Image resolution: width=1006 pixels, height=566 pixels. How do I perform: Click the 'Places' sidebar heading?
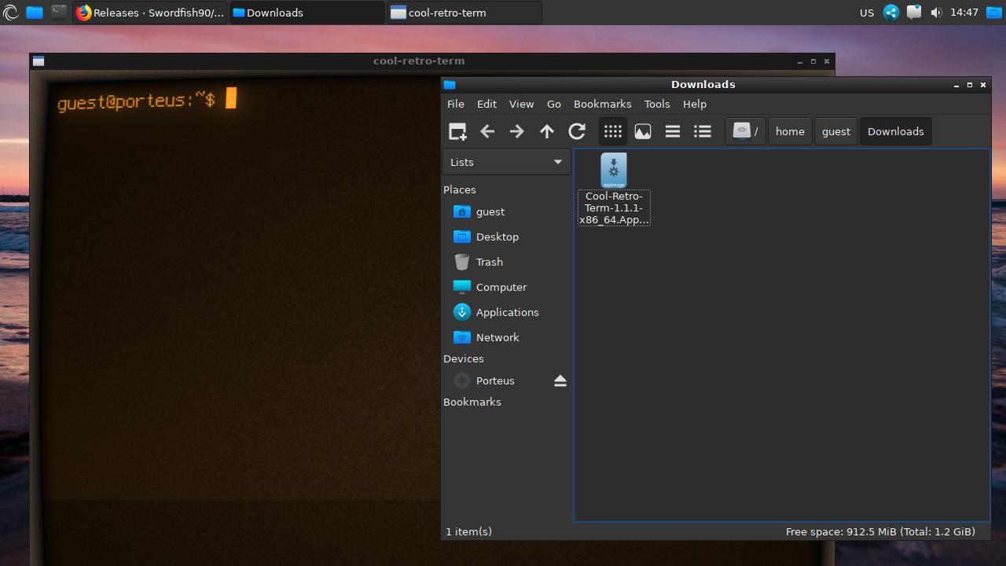(x=460, y=189)
